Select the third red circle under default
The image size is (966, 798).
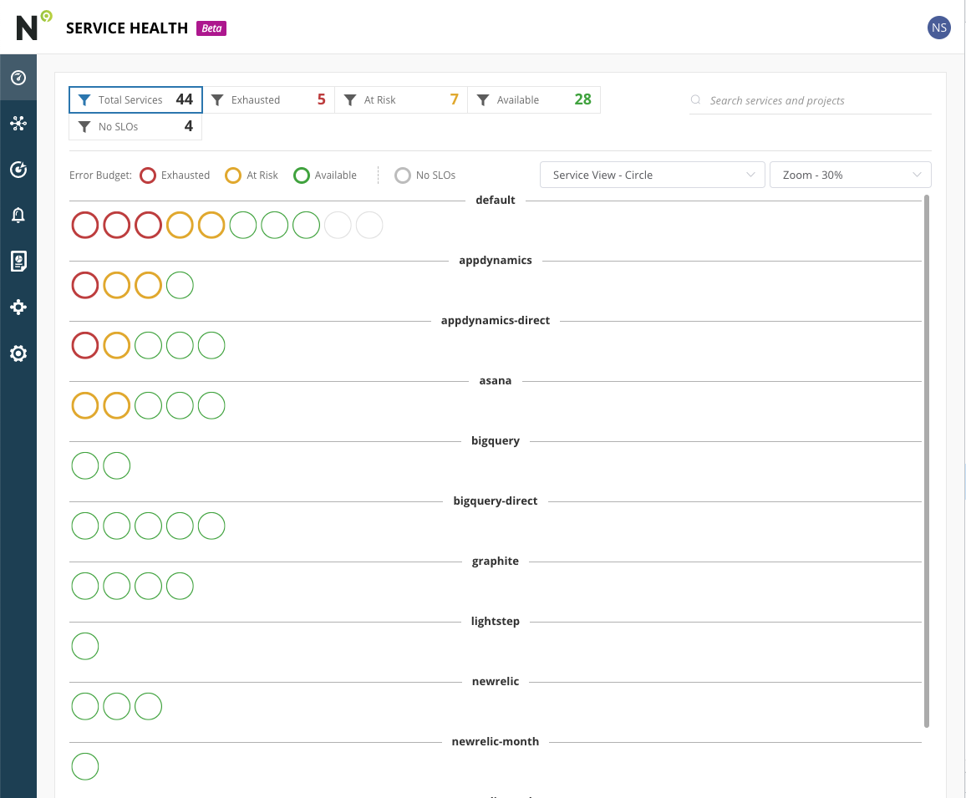(149, 225)
